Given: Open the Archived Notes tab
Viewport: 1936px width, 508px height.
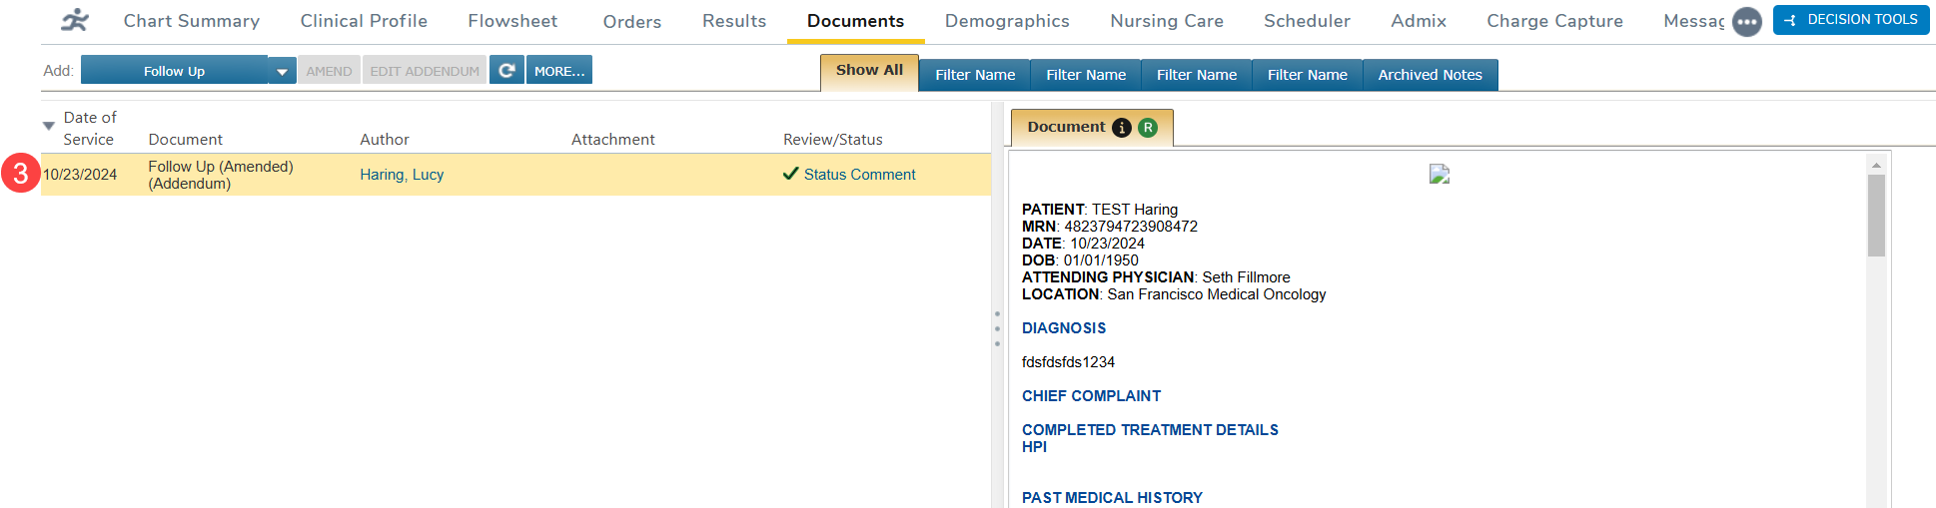Looking at the screenshot, I should pos(1430,75).
